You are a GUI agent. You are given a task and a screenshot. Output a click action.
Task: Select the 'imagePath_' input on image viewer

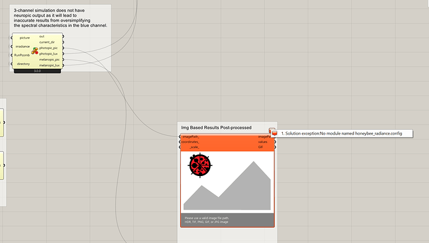coord(191,136)
